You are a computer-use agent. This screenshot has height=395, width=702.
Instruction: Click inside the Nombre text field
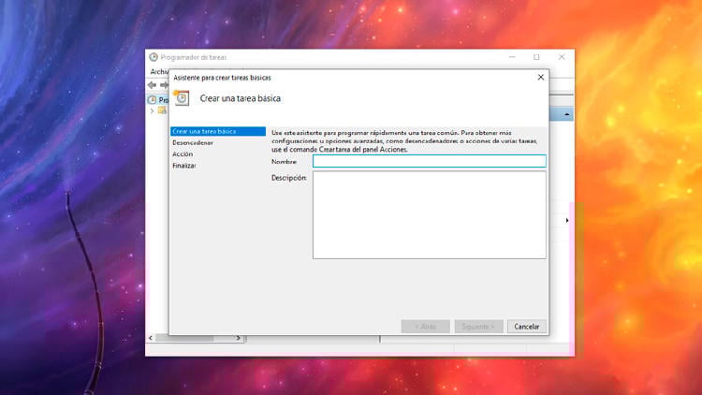(429, 161)
